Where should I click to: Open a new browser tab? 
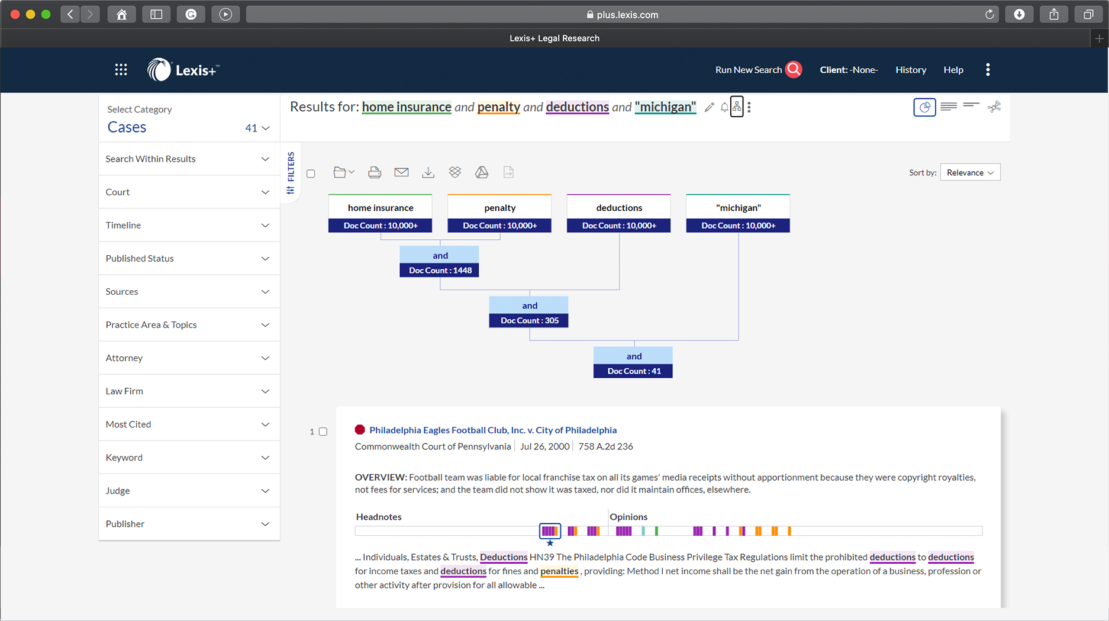pos(1099,38)
